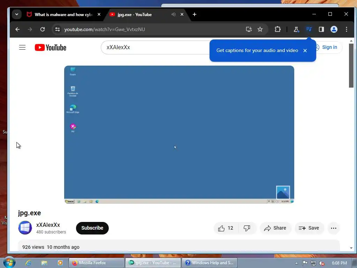Click the muted volume tray icon
The width and height of the screenshot is (357, 268).
[322, 263]
